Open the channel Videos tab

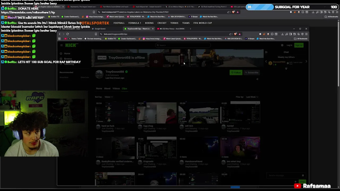tap(116, 89)
